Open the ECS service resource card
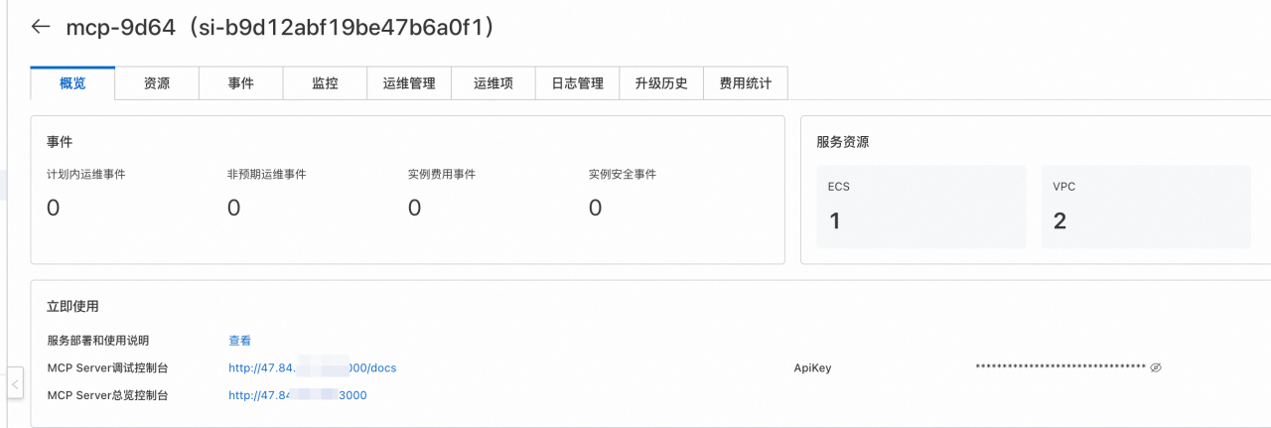1271x428 pixels. 920,208
